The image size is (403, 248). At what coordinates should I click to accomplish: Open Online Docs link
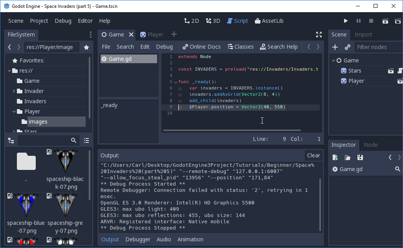click(x=201, y=47)
